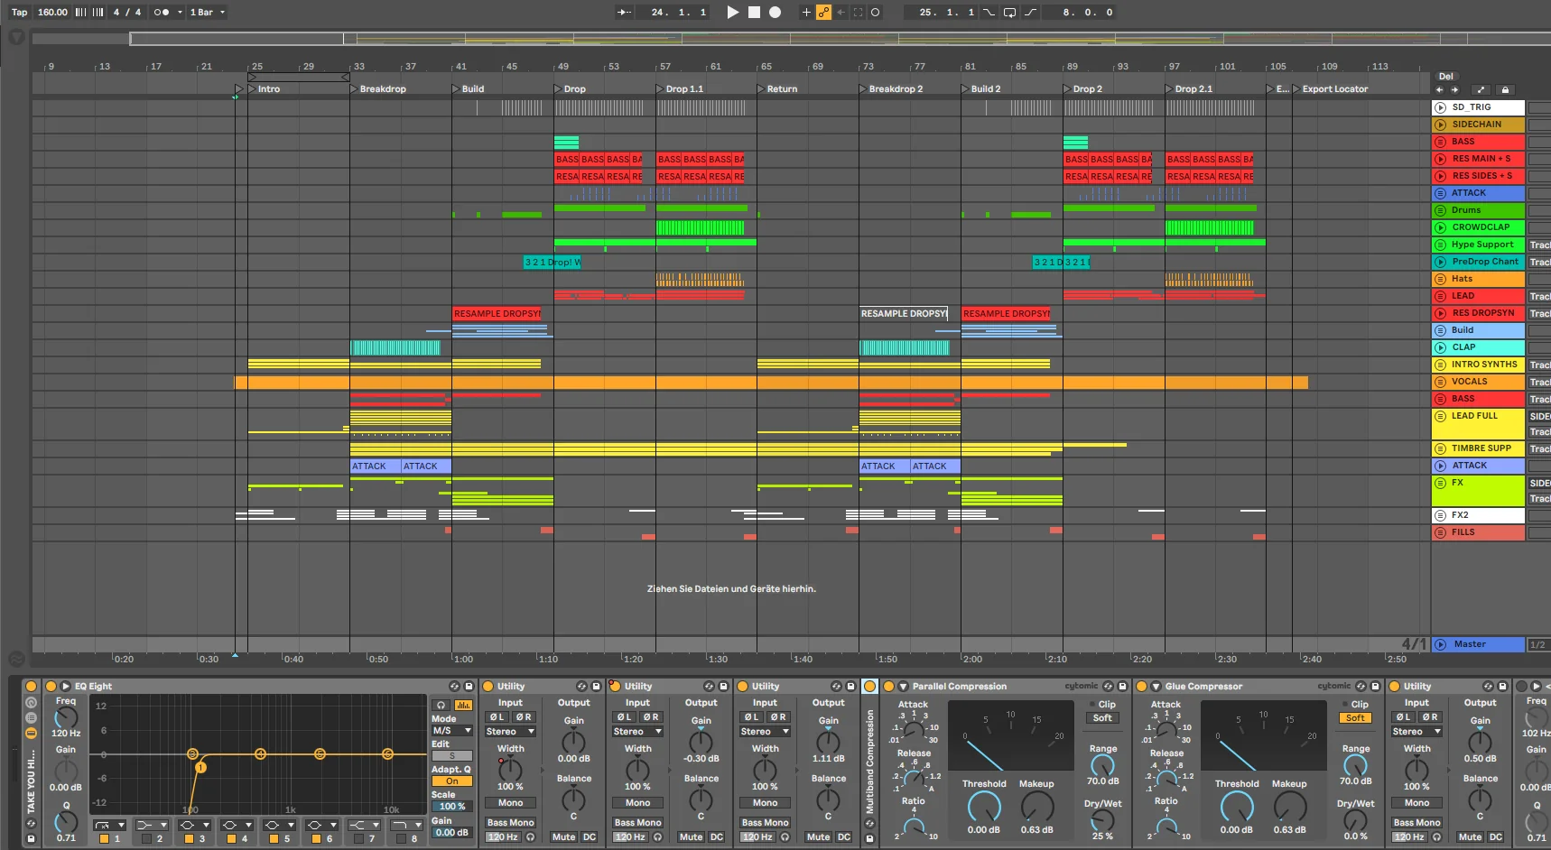Unfold the Drums group track
1551x850 pixels.
click(1441, 210)
